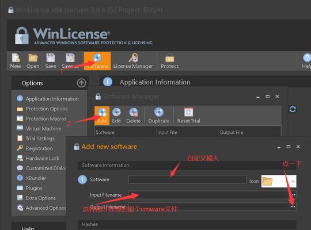
Task: Maximize the Software Manager window
Action: [x=268, y=96]
